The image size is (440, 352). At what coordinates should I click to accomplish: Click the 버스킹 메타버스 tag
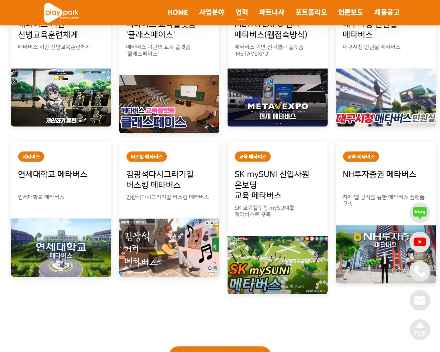(147, 157)
